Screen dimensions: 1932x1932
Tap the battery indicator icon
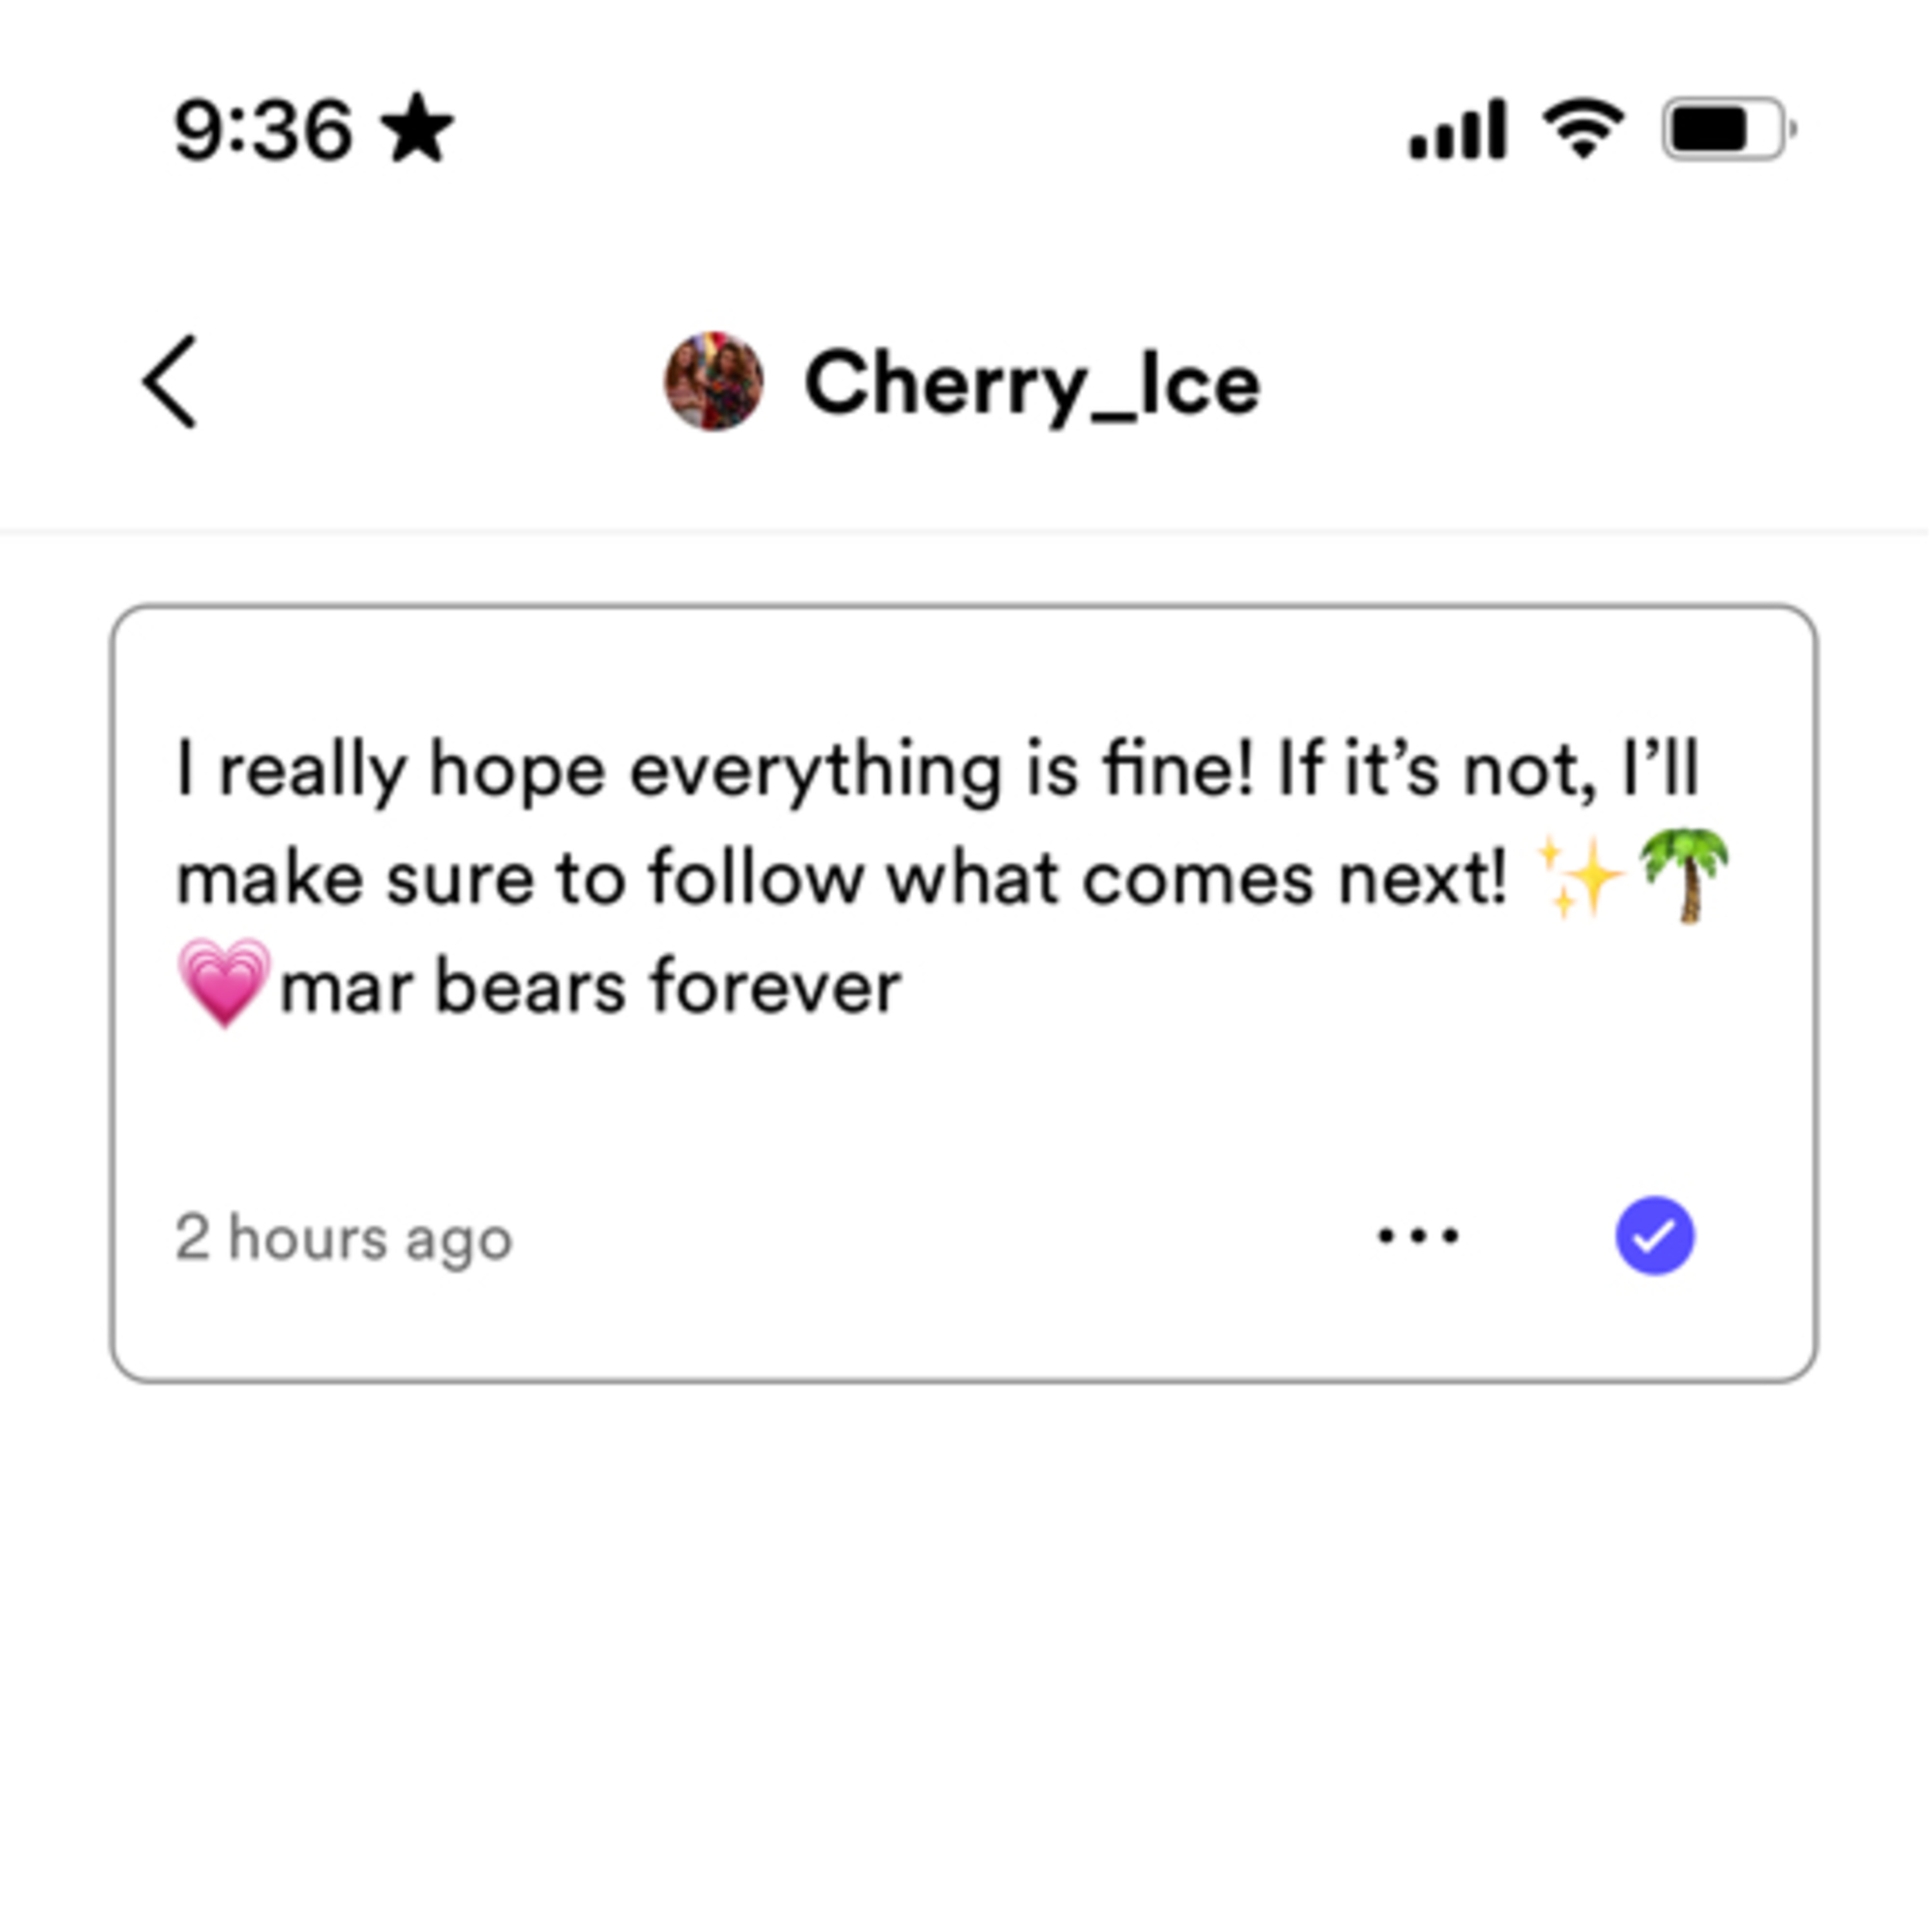pos(1729,128)
